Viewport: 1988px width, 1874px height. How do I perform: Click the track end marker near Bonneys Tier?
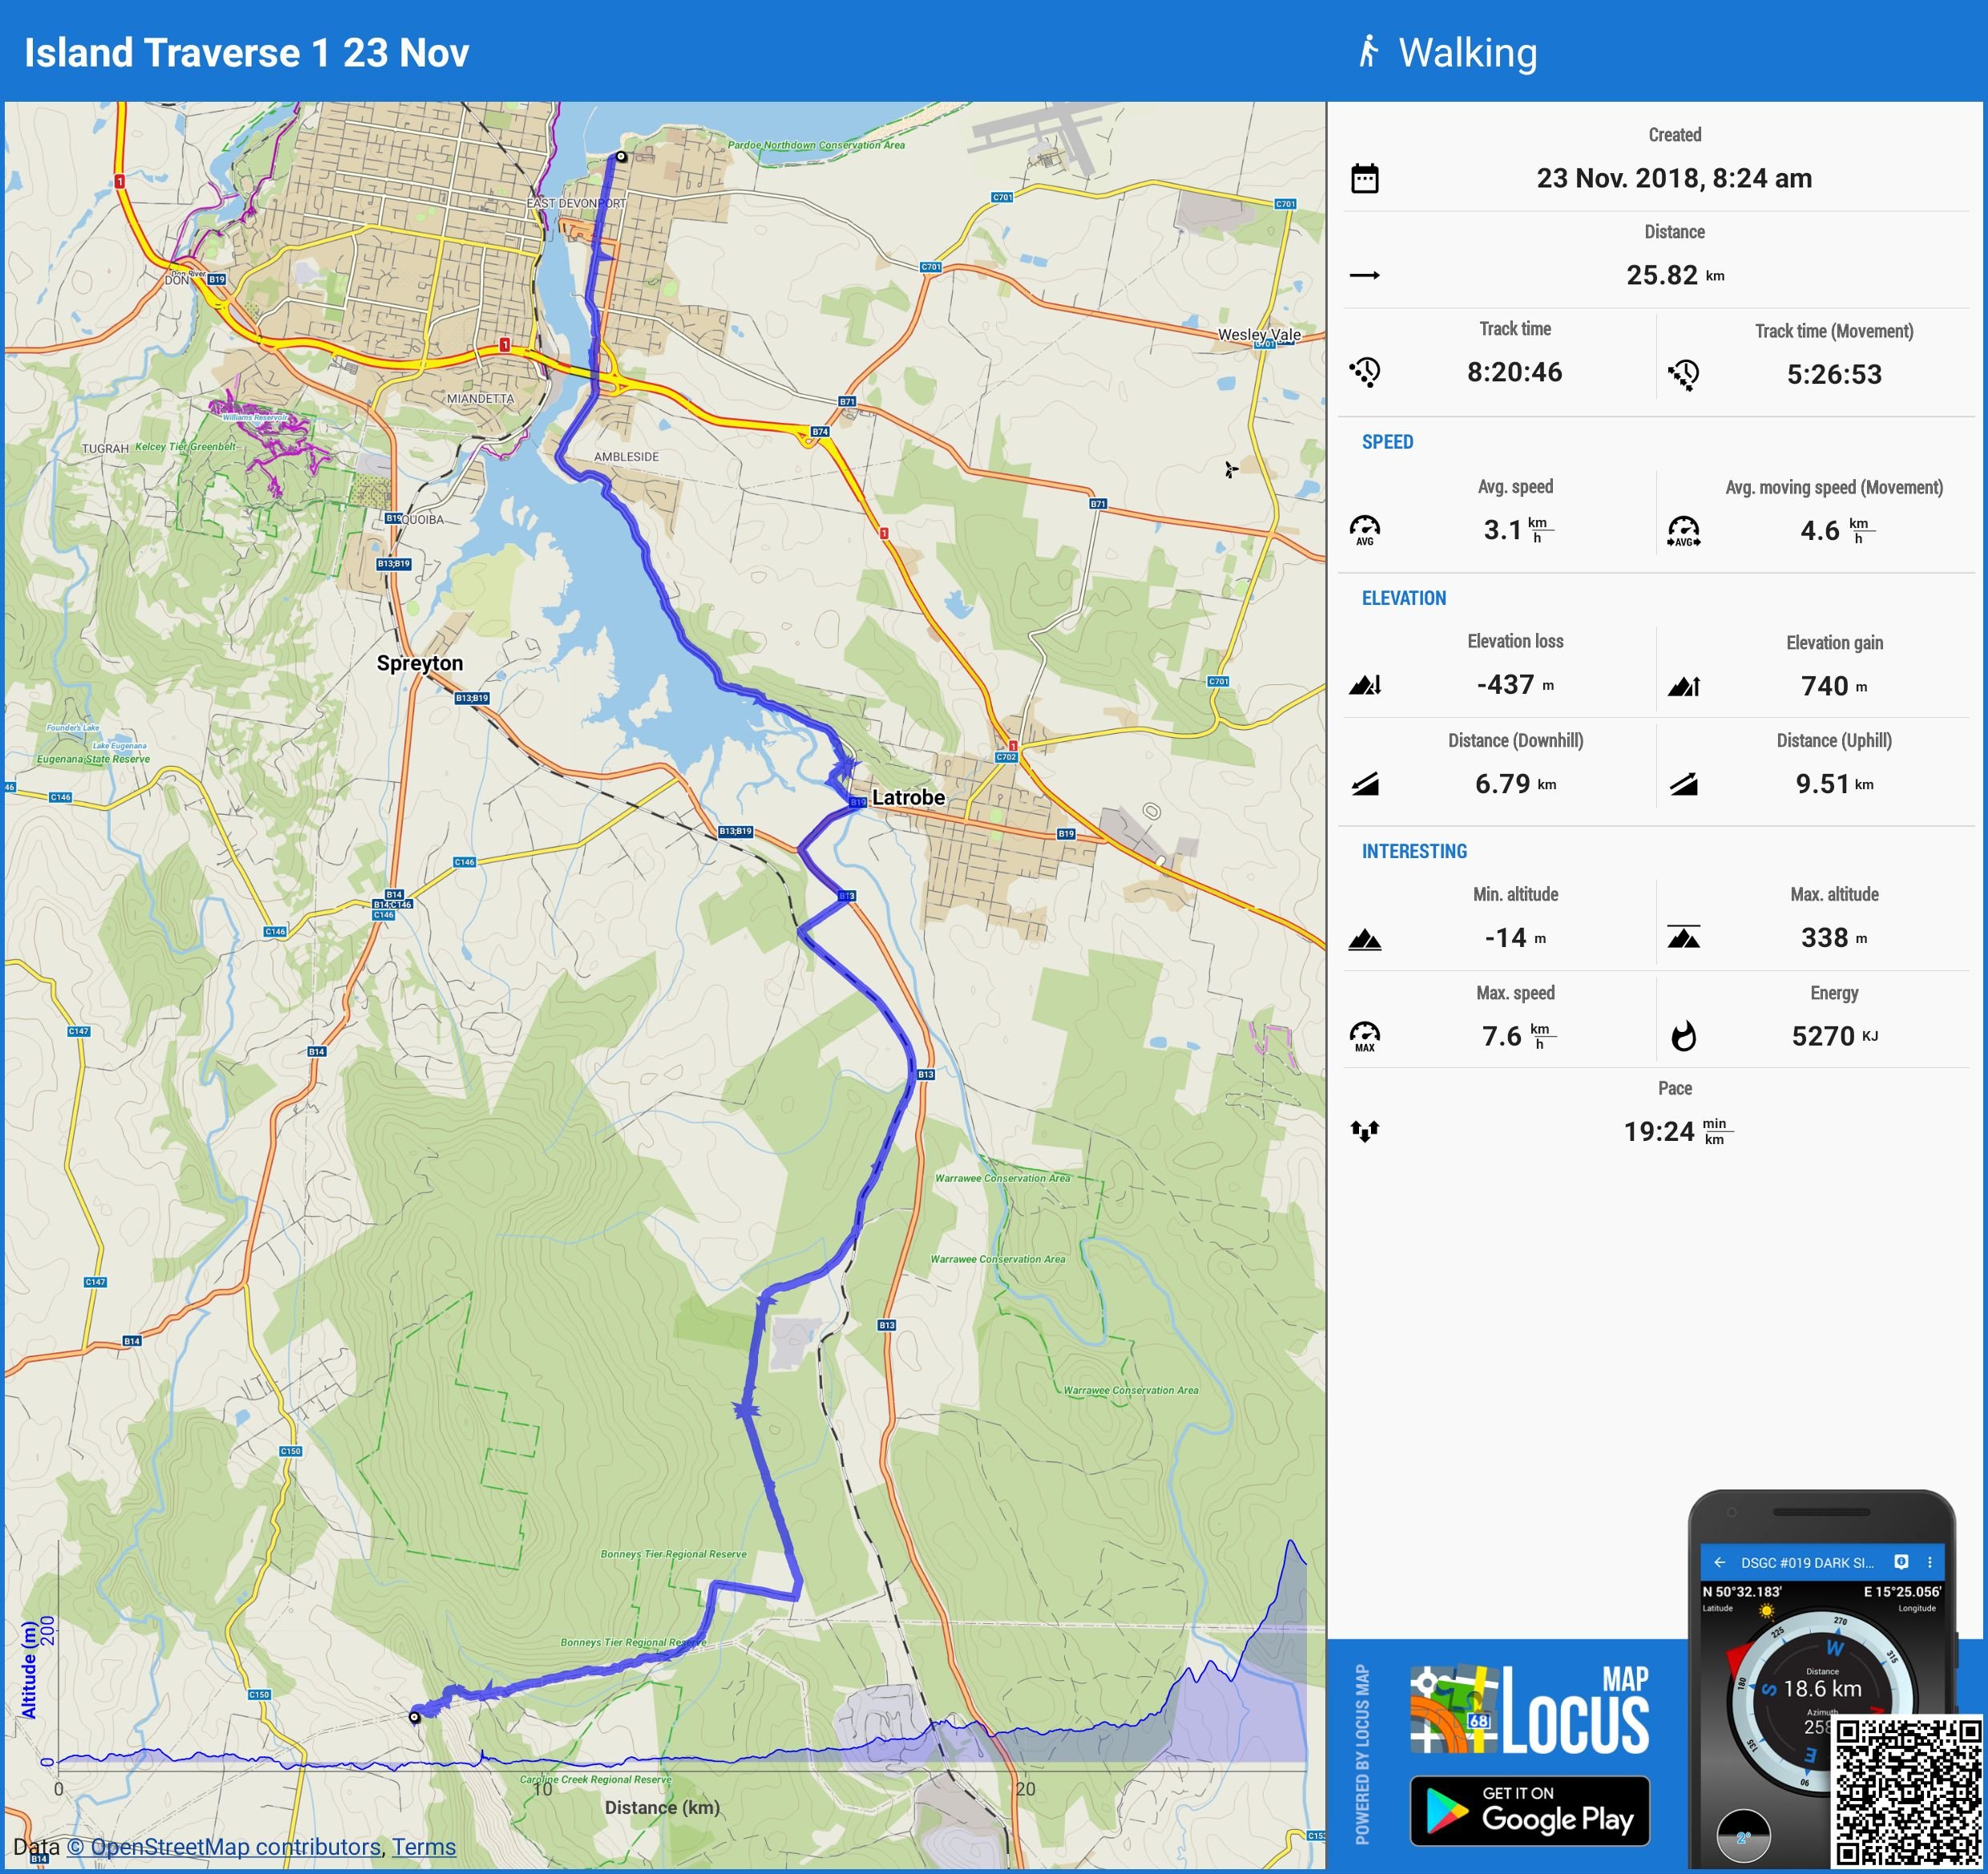click(415, 1717)
